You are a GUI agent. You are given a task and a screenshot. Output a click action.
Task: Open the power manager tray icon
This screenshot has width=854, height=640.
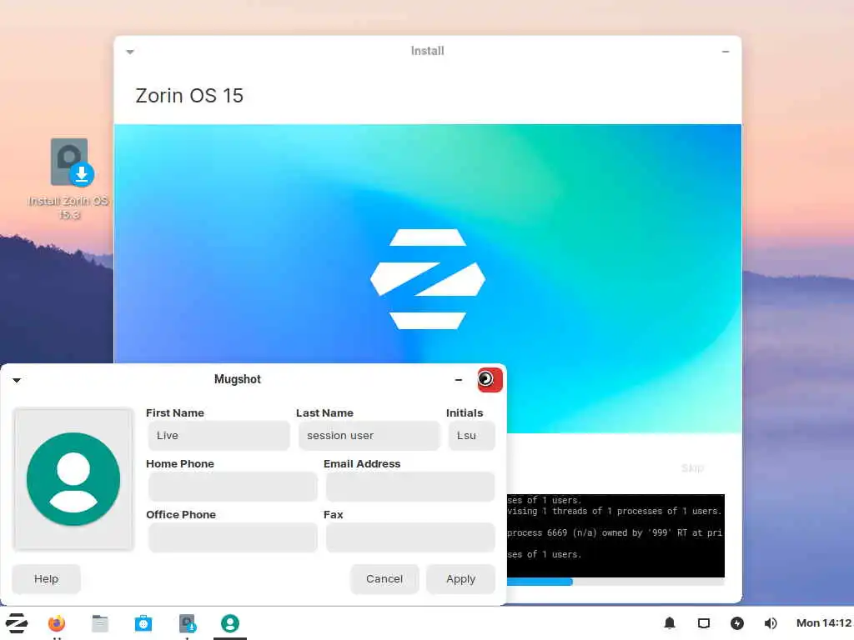[737, 623]
